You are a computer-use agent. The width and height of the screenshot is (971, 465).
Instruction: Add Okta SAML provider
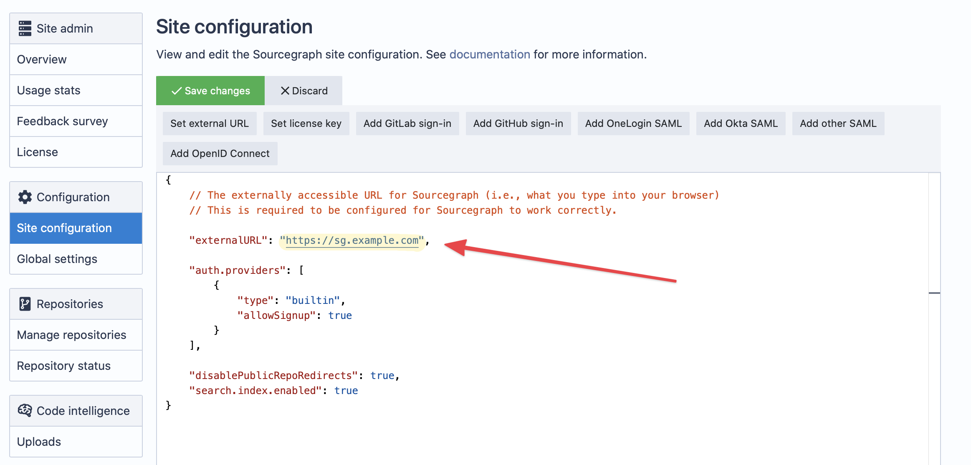click(741, 124)
